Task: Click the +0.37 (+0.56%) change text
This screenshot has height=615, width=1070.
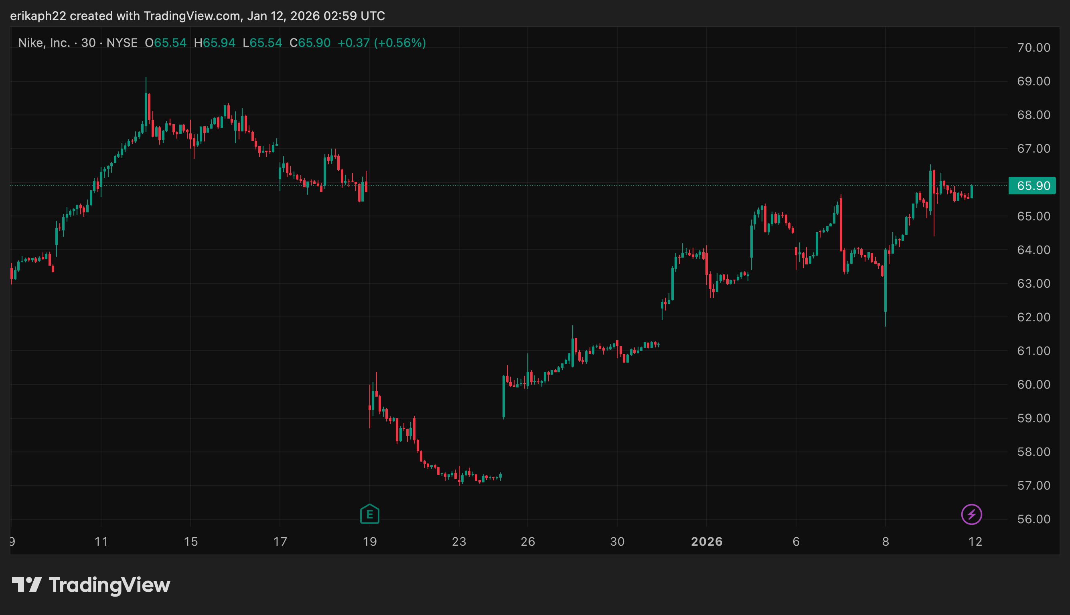Action: [x=381, y=43]
